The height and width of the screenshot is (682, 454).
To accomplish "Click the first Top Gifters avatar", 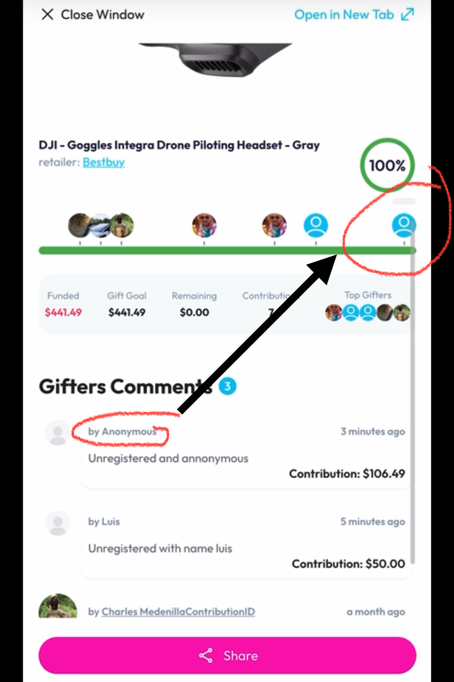I will pyautogui.click(x=334, y=313).
